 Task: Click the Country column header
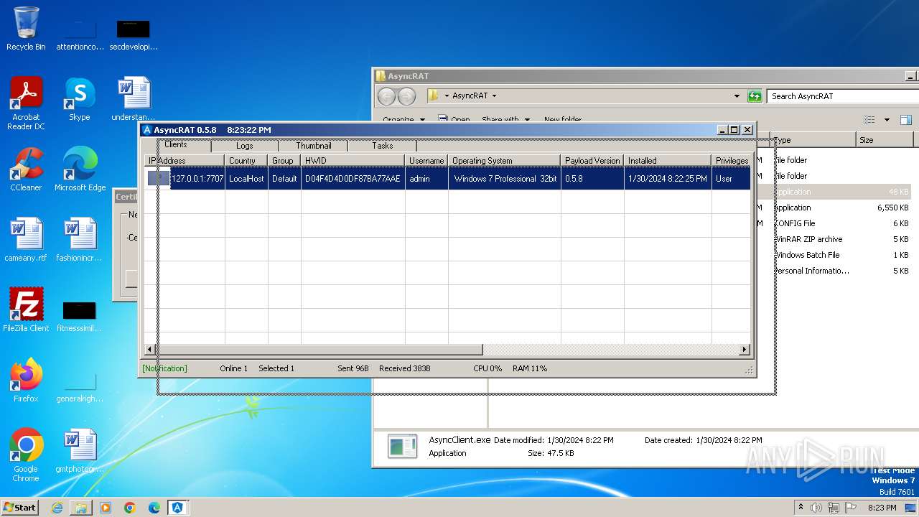[x=246, y=161]
